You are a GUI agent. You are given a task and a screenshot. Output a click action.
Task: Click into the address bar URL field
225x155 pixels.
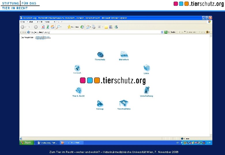click(94, 32)
